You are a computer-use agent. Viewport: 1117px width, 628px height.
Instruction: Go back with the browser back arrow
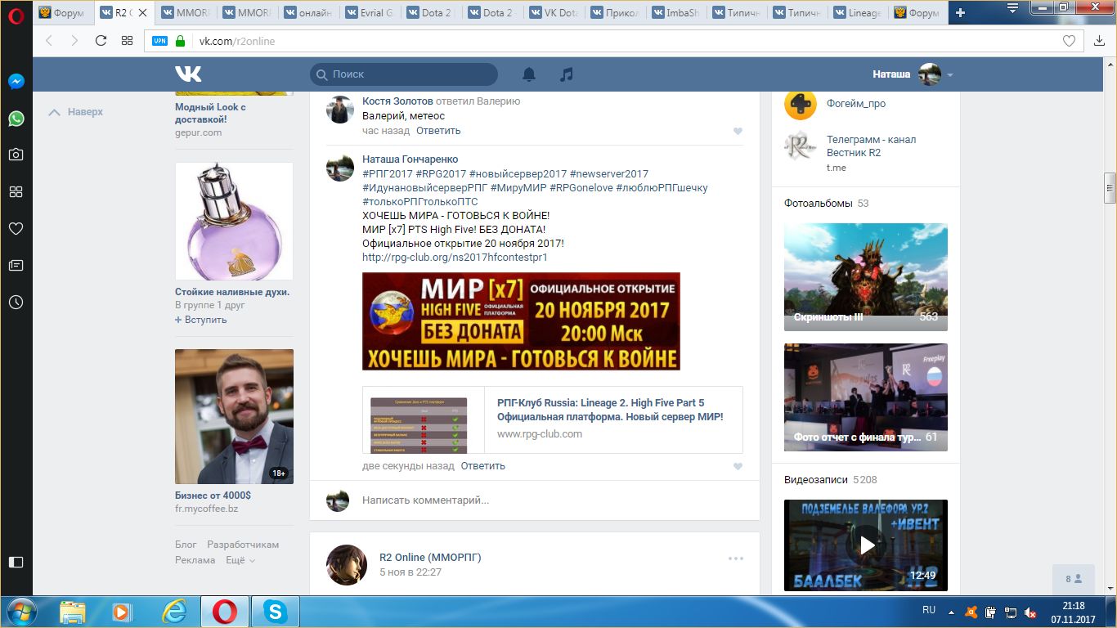click(x=48, y=41)
